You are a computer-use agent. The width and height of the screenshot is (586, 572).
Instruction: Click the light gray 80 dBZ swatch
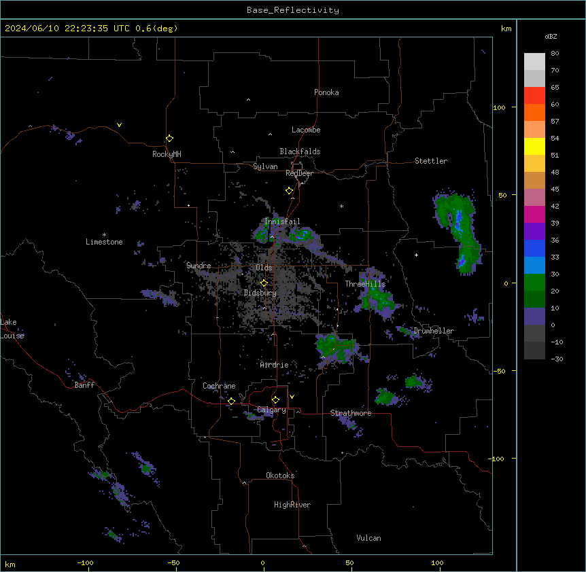534,62
